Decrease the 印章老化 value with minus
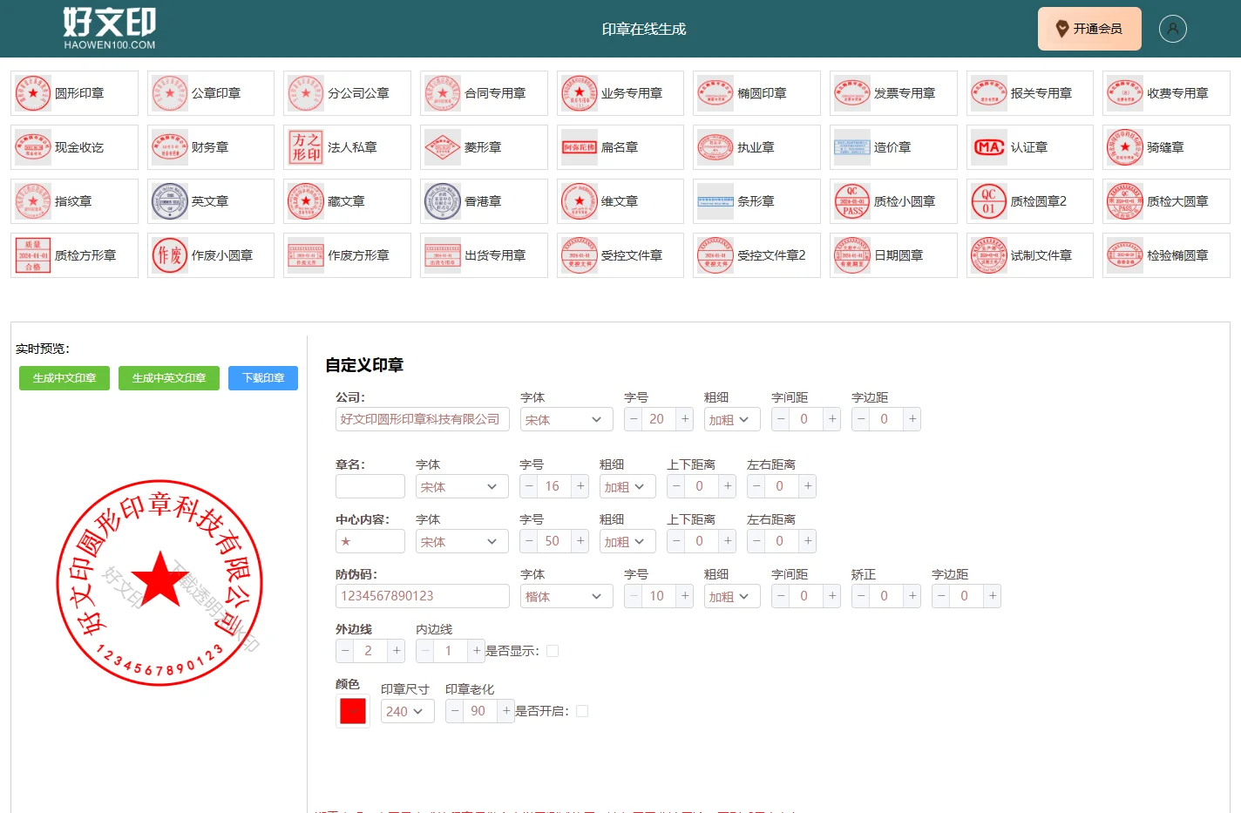Image resolution: width=1241 pixels, height=813 pixels. tap(455, 711)
